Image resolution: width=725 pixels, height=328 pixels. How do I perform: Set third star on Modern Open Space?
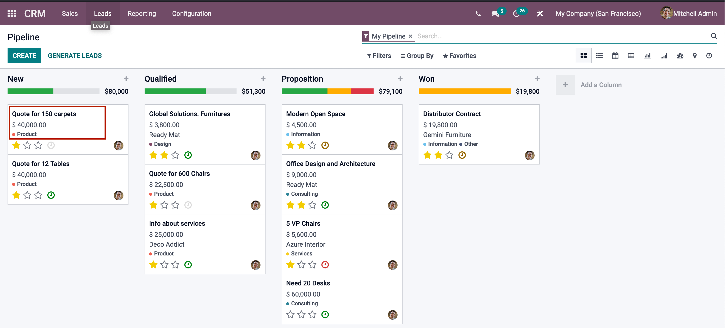tap(312, 145)
